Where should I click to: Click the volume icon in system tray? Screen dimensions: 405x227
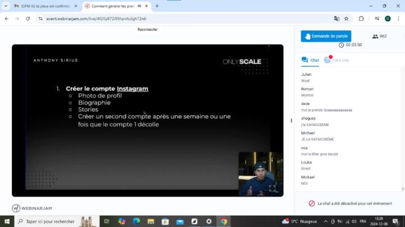[354, 221]
